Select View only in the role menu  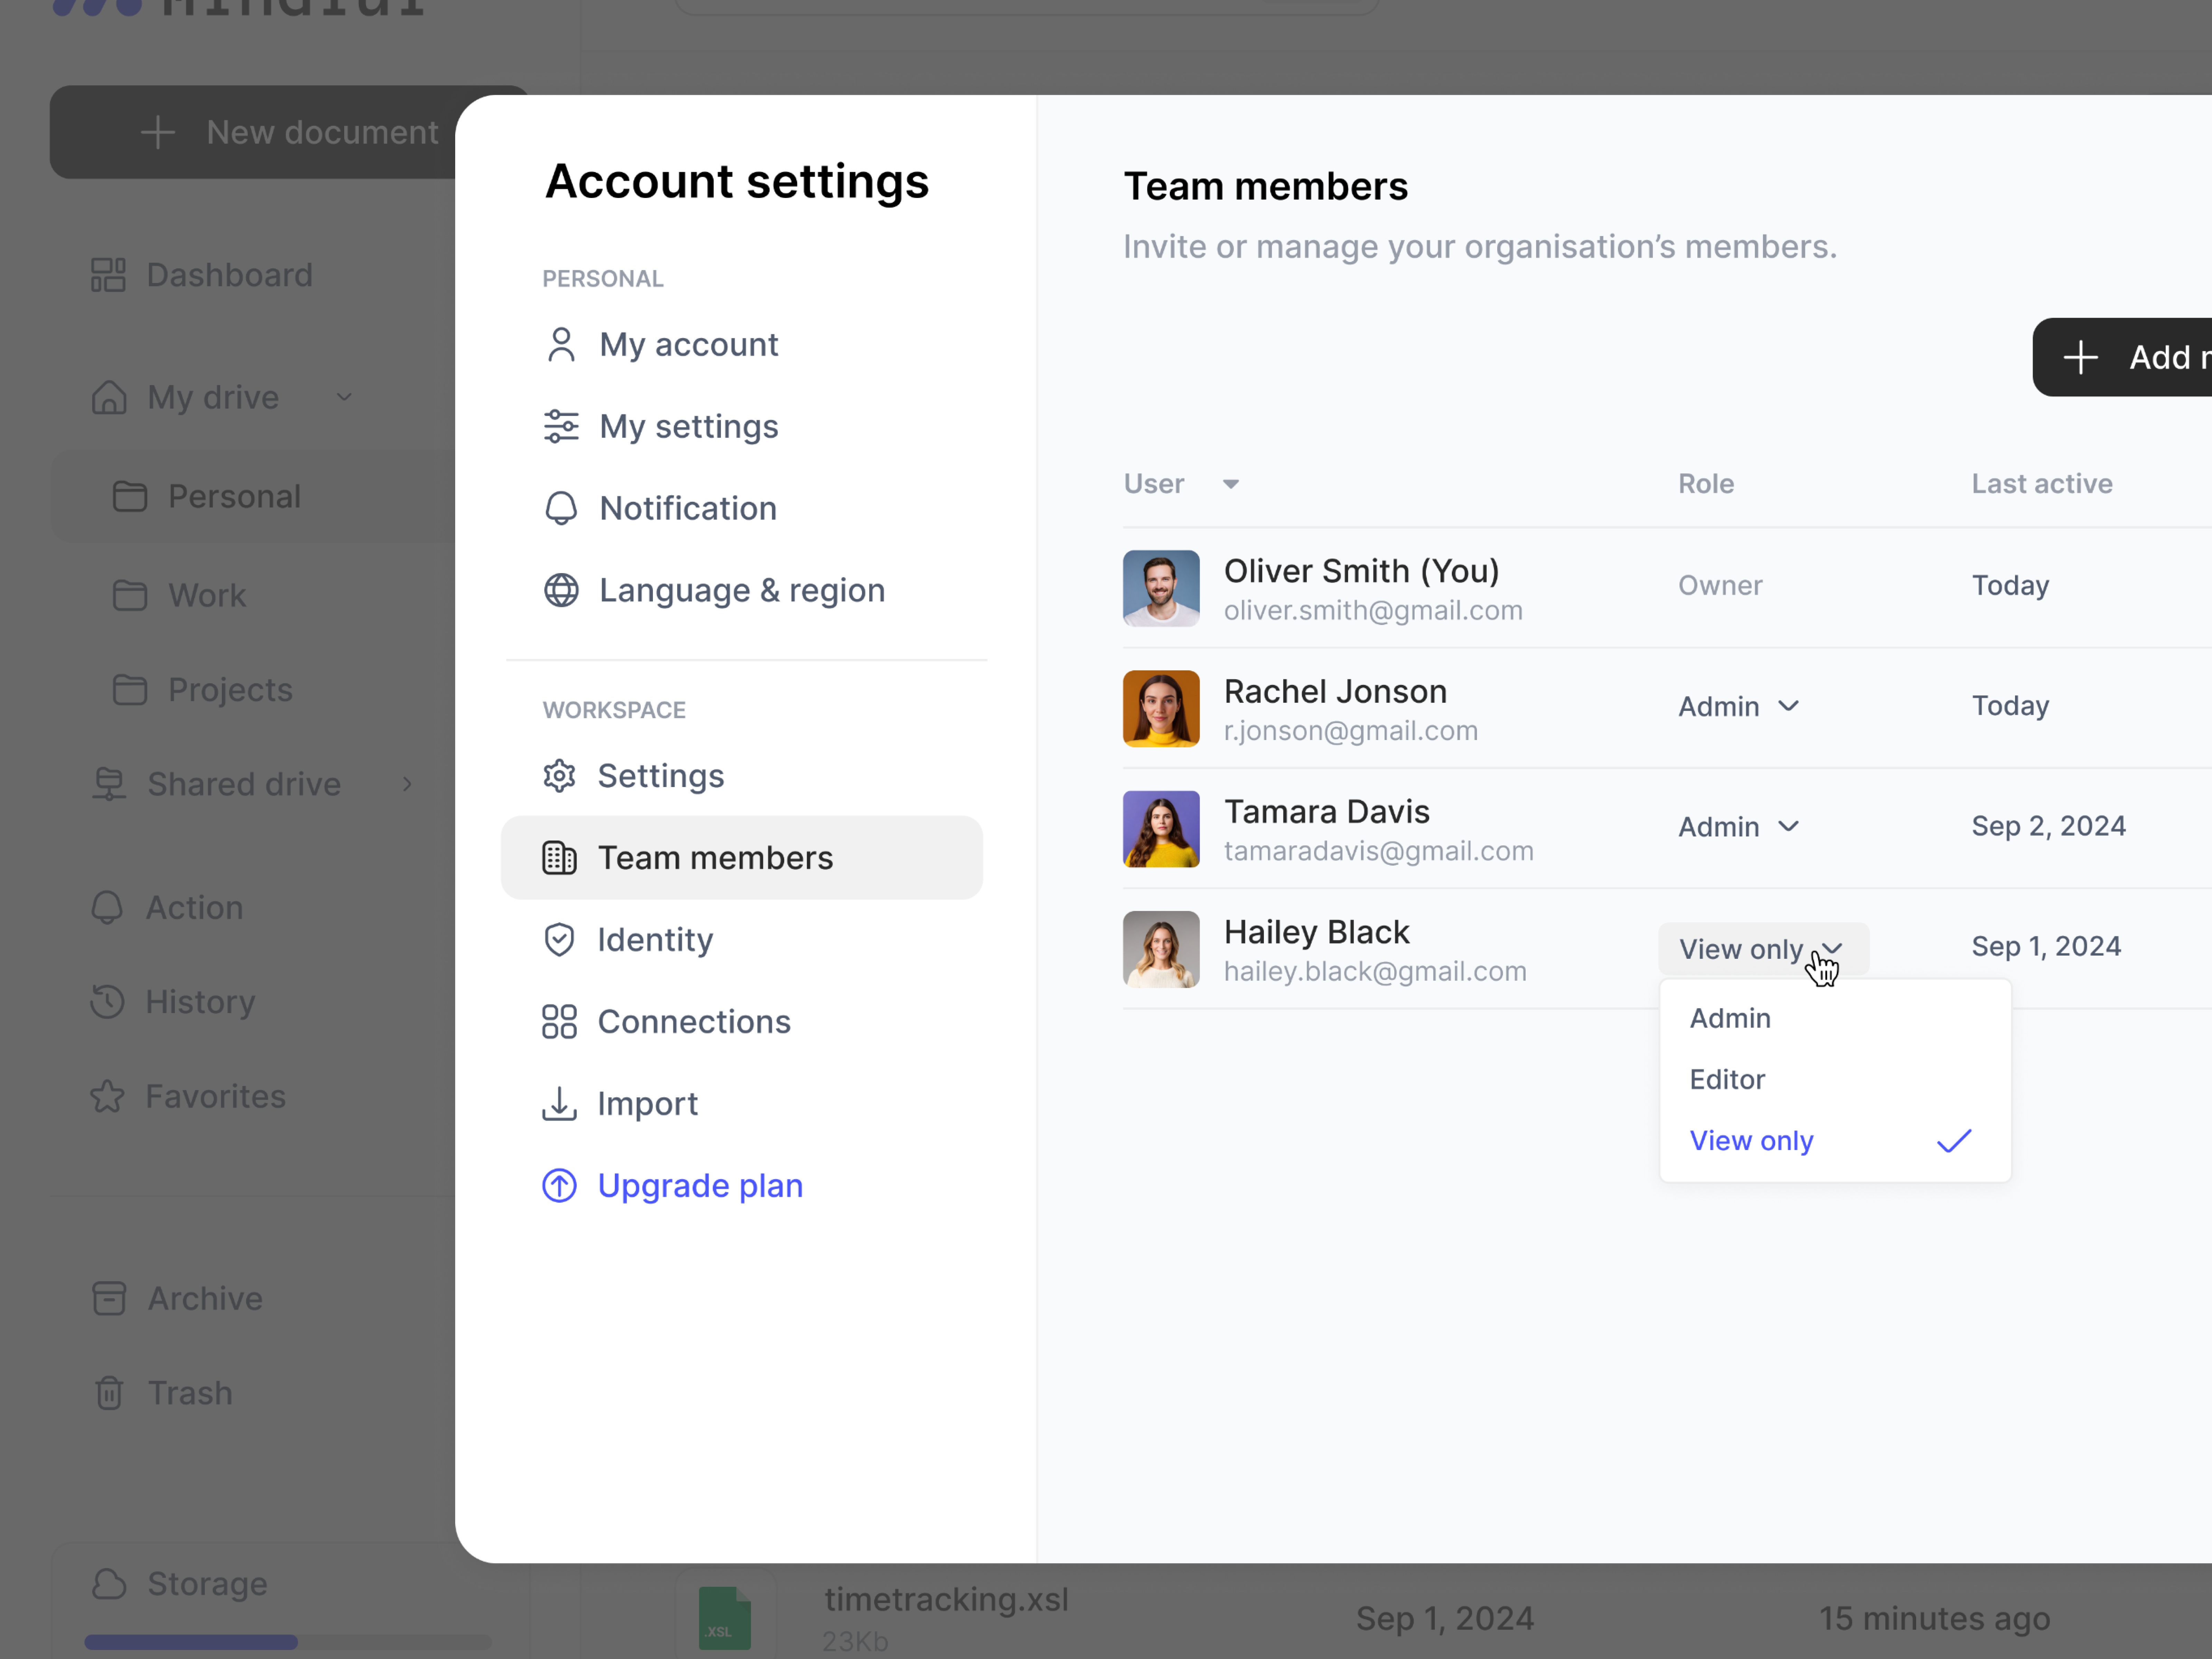(1835, 1141)
